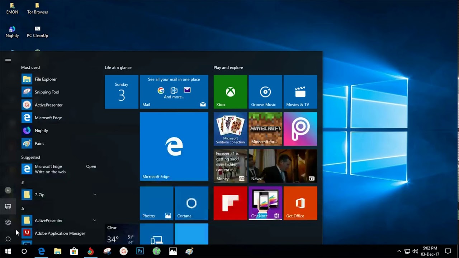
Task: Launch Cortana tile
Action: (x=191, y=203)
